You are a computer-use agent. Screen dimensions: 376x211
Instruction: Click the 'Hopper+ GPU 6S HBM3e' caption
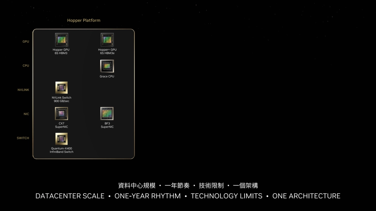107,52
